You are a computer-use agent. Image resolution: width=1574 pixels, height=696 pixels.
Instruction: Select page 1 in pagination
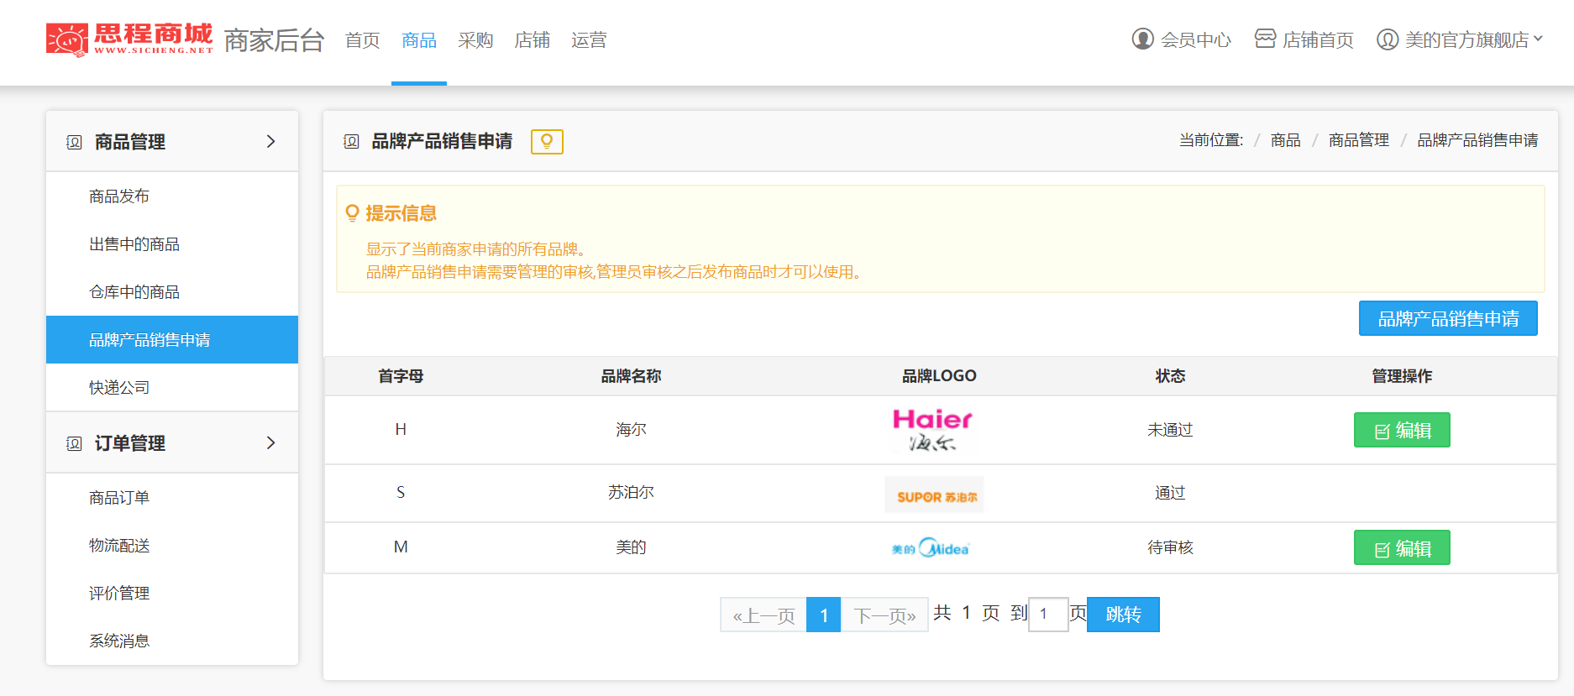coord(824,615)
